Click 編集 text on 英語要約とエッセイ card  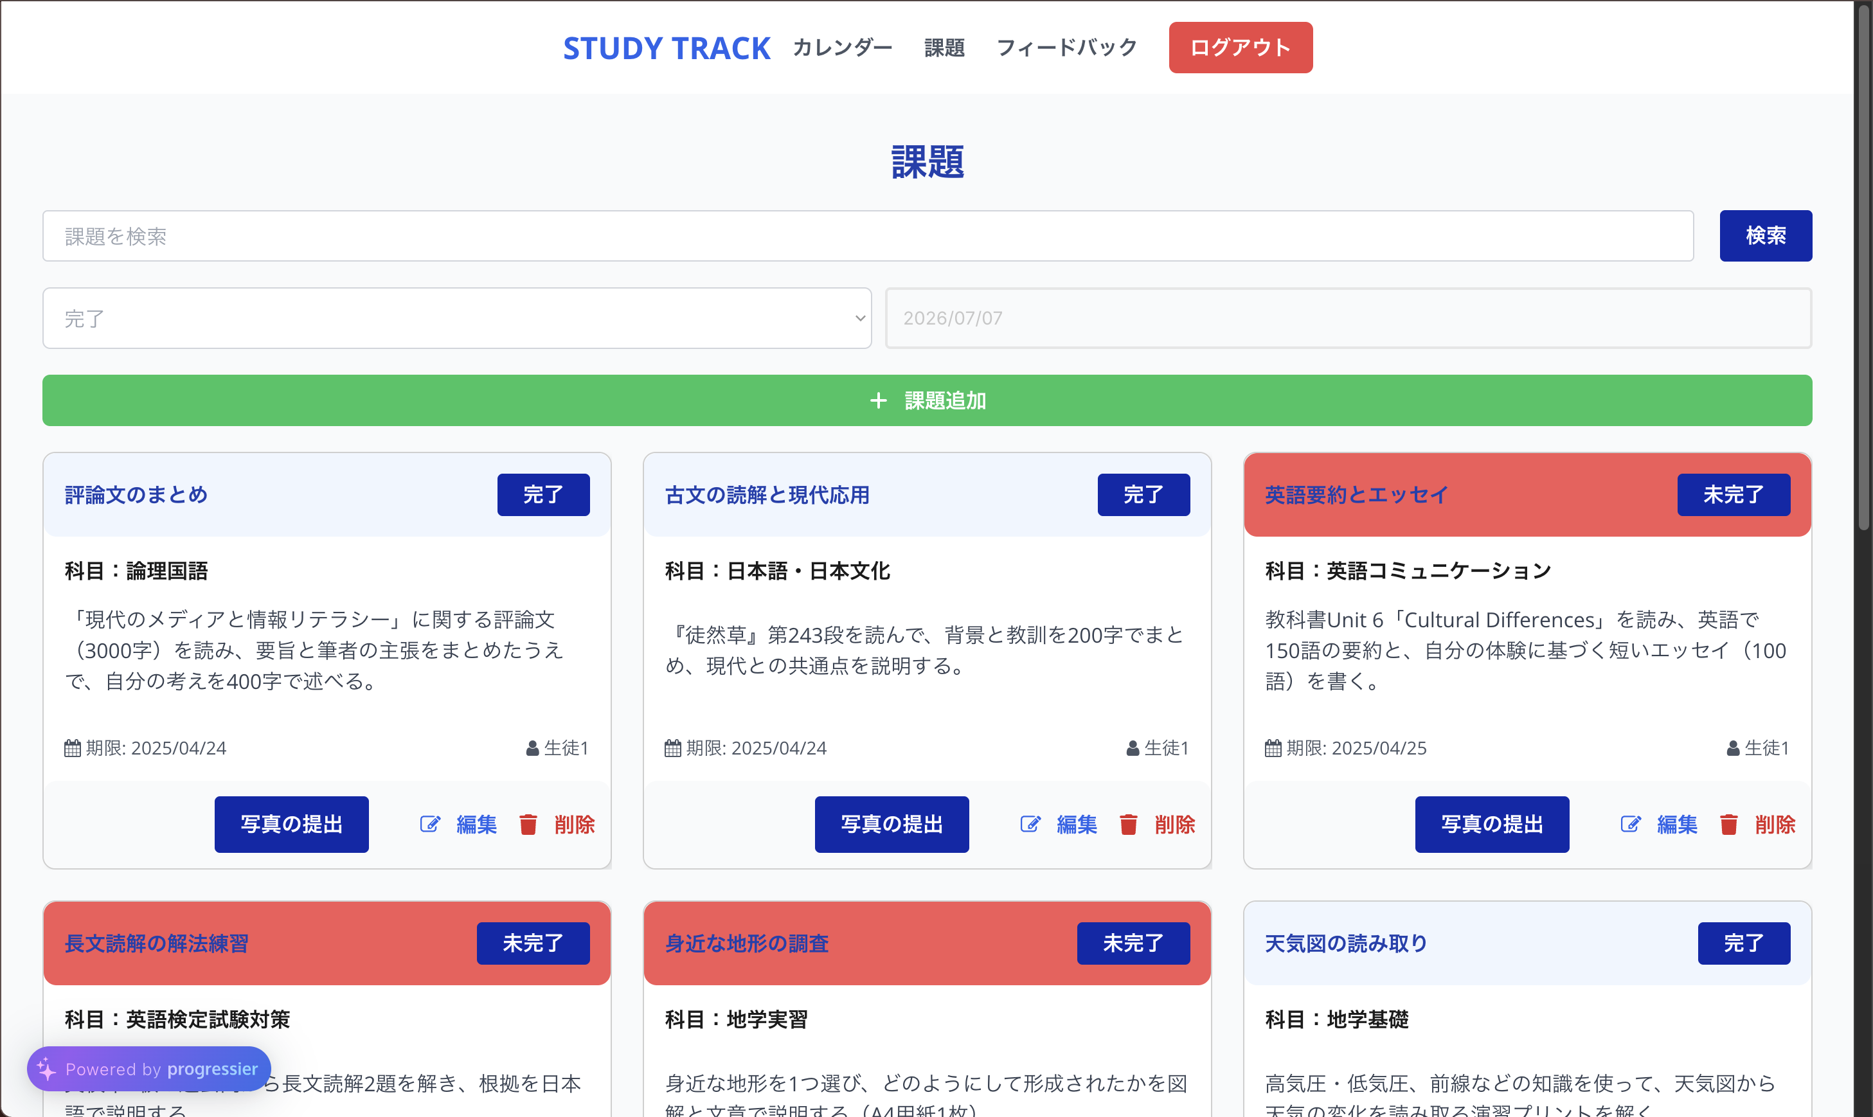tap(1677, 824)
